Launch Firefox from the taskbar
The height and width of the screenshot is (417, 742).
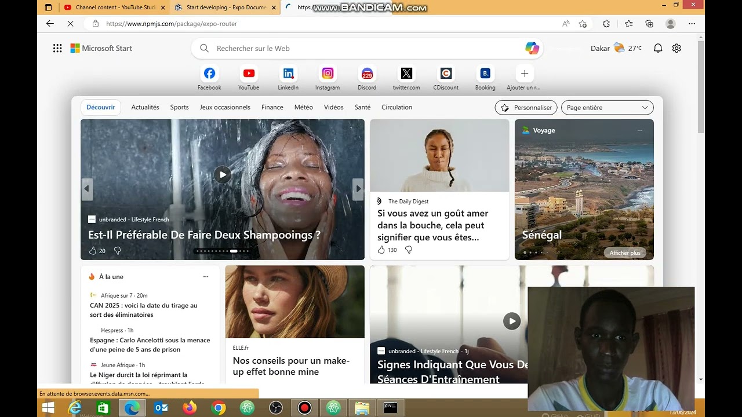point(190,408)
